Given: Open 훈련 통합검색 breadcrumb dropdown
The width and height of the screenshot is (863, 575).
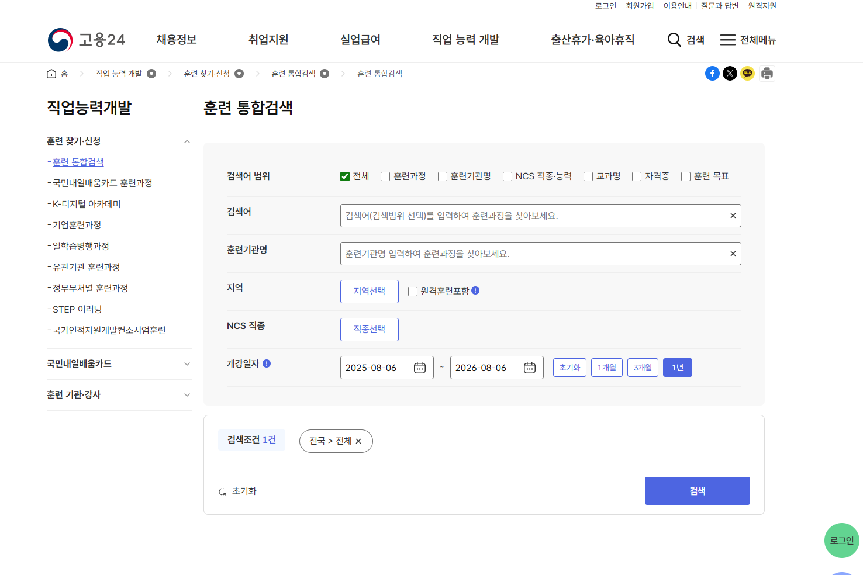Looking at the screenshot, I should point(325,74).
